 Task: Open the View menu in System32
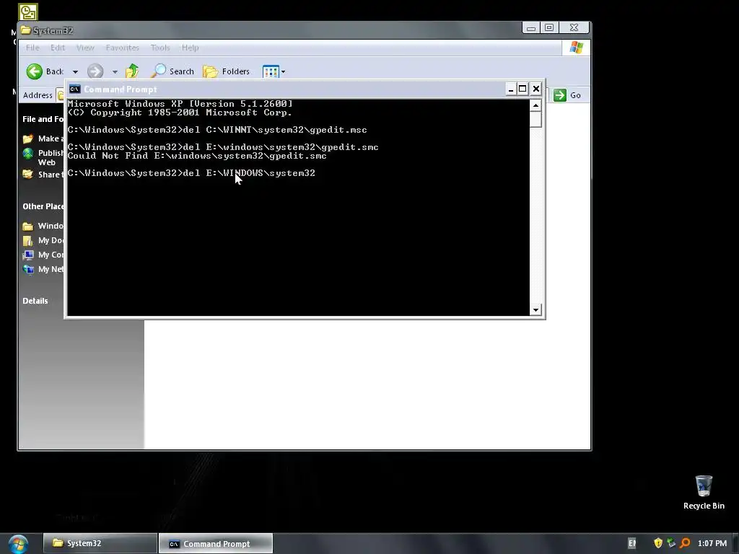(x=85, y=48)
